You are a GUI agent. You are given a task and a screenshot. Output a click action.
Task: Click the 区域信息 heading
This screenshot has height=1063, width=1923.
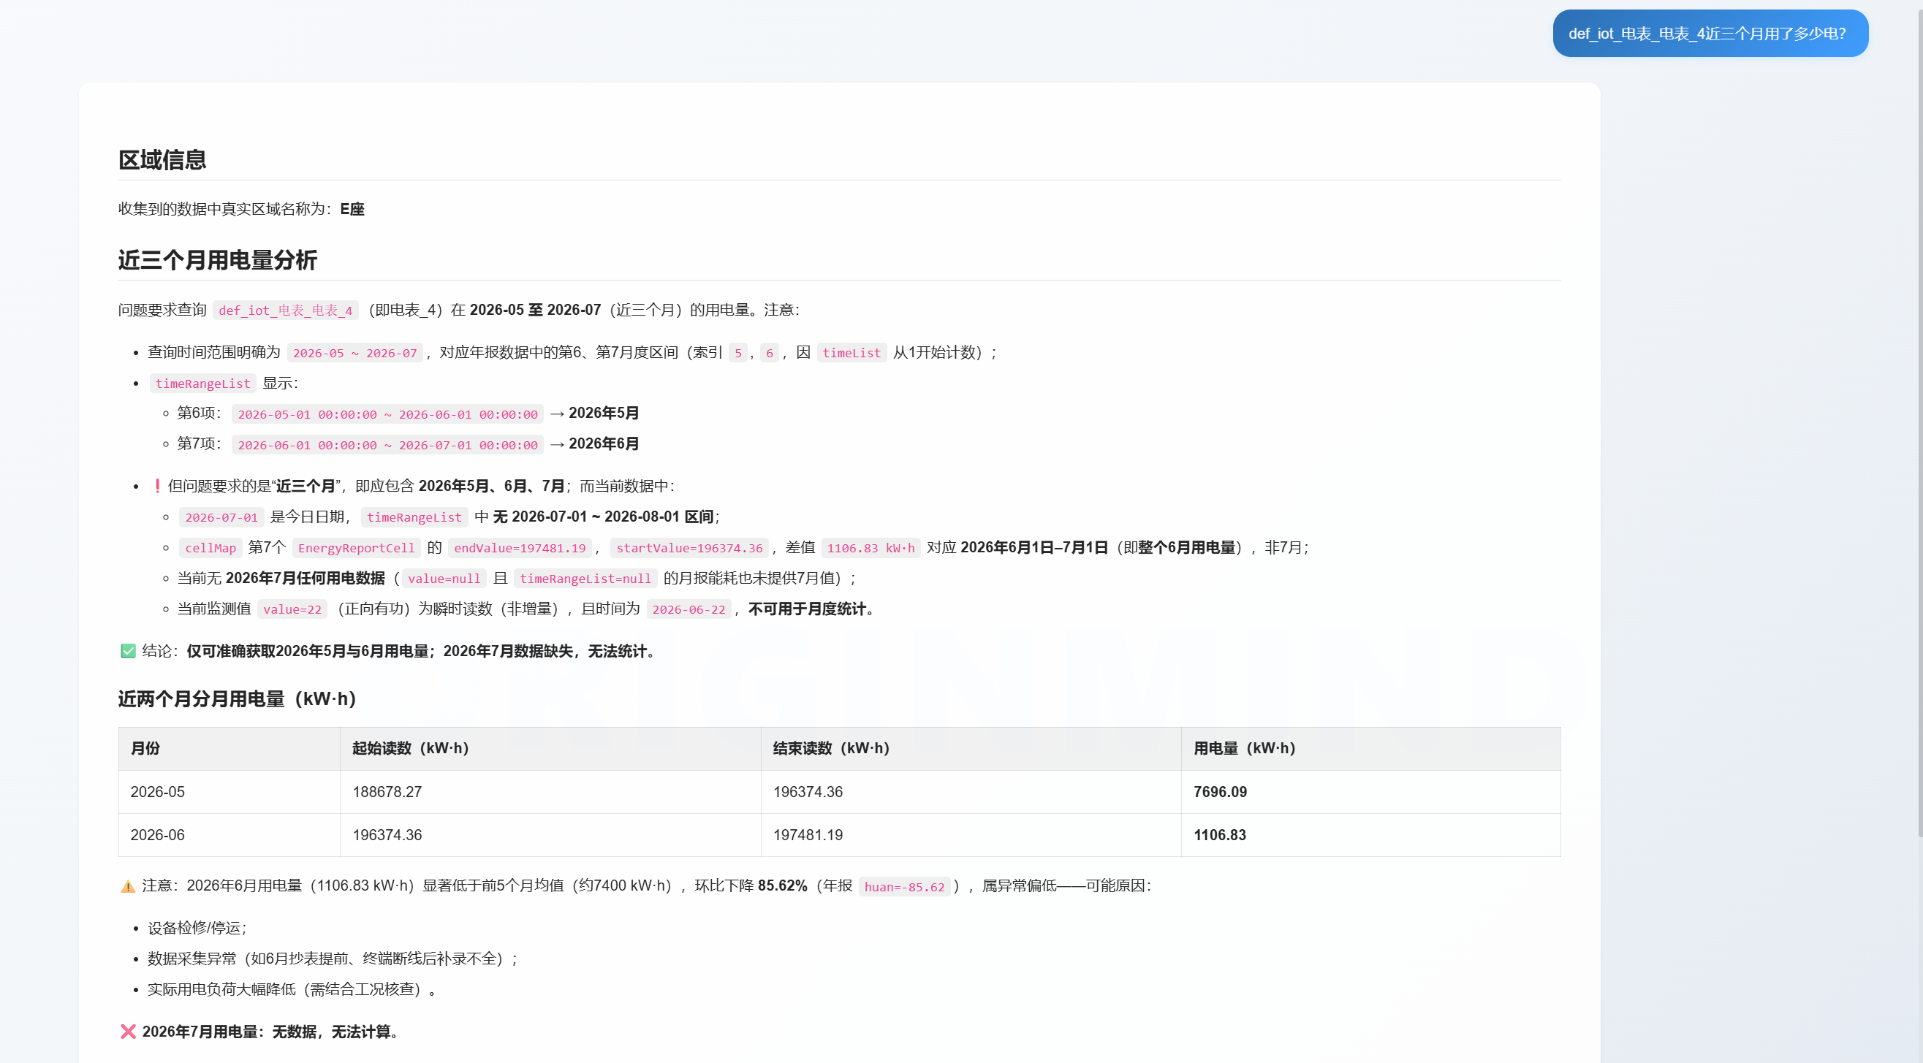pos(162,160)
